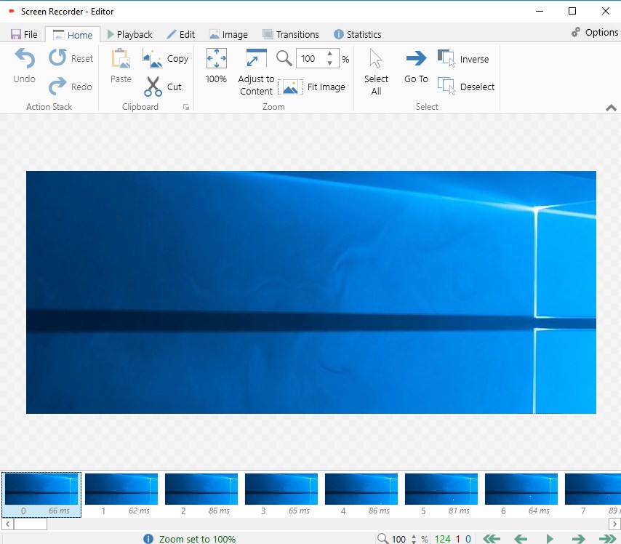Click Inverse selection icon
Viewport: 621px width, 544px height.
(446, 58)
